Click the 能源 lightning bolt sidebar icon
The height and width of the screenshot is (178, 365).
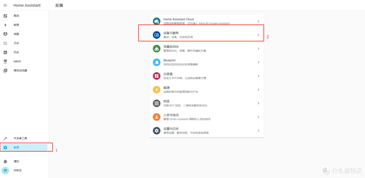[5, 25]
